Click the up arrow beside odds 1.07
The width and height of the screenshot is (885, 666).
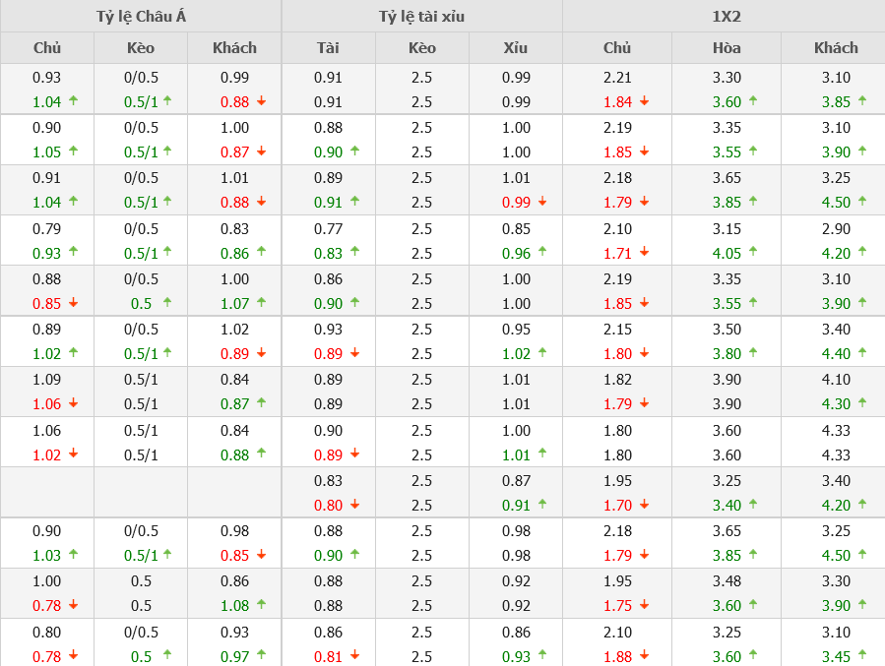click(261, 302)
